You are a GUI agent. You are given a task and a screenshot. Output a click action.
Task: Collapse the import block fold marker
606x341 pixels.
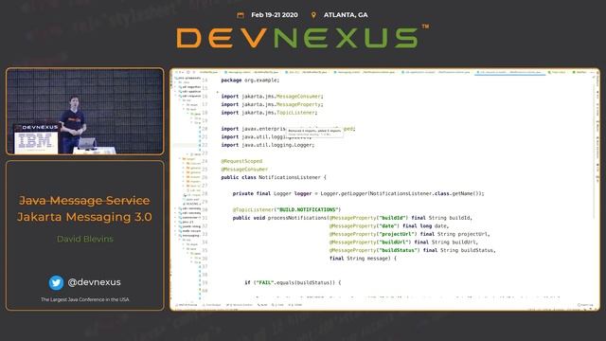[x=217, y=93]
